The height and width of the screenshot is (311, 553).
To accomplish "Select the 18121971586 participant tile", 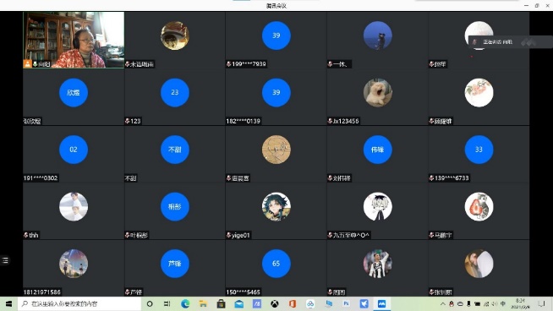I will pyautogui.click(x=74, y=269).
